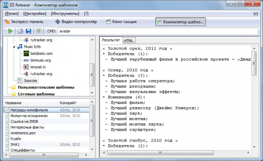Open Сетевые шаблоны folder

coord(36,94)
